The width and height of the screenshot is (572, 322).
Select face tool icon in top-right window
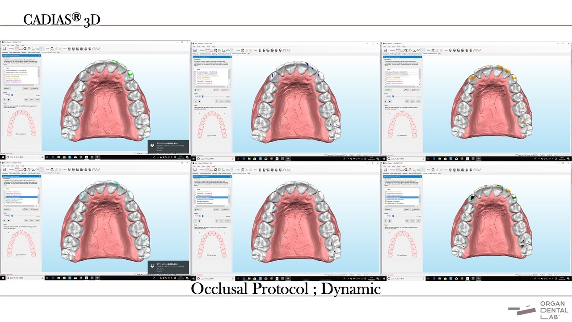(x=433, y=50)
